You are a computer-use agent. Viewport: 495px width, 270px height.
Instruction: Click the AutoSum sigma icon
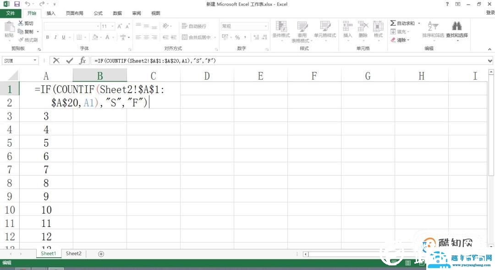[x=393, y=23]
